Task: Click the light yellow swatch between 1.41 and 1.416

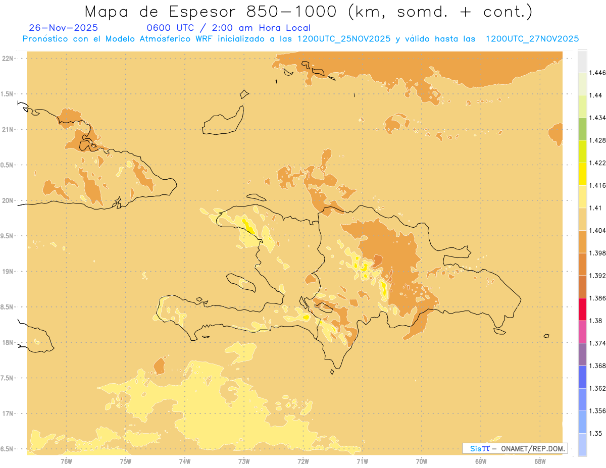Action: [x=582, y=197]
